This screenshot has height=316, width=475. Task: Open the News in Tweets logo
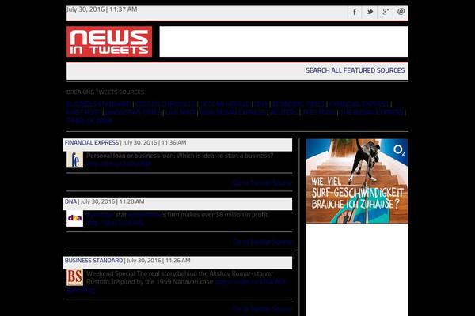pyautogui.click(x=109, y=41)
